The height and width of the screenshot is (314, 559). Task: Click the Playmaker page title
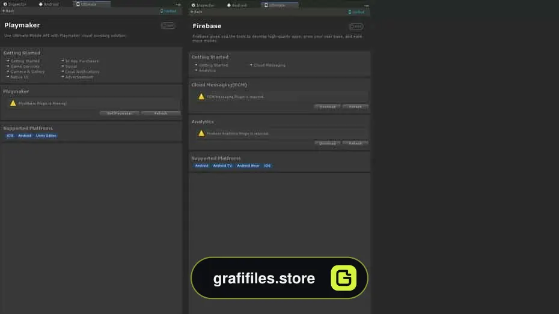[x=22, y=25]
